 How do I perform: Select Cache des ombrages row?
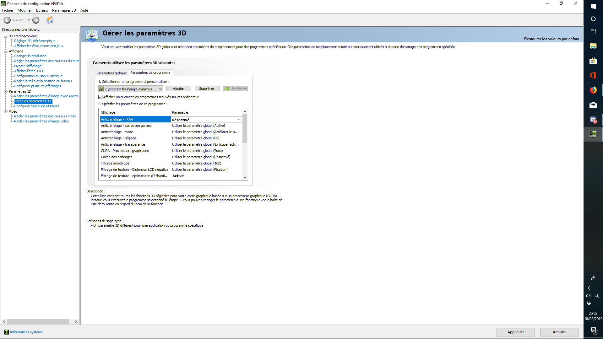(171, 157)
